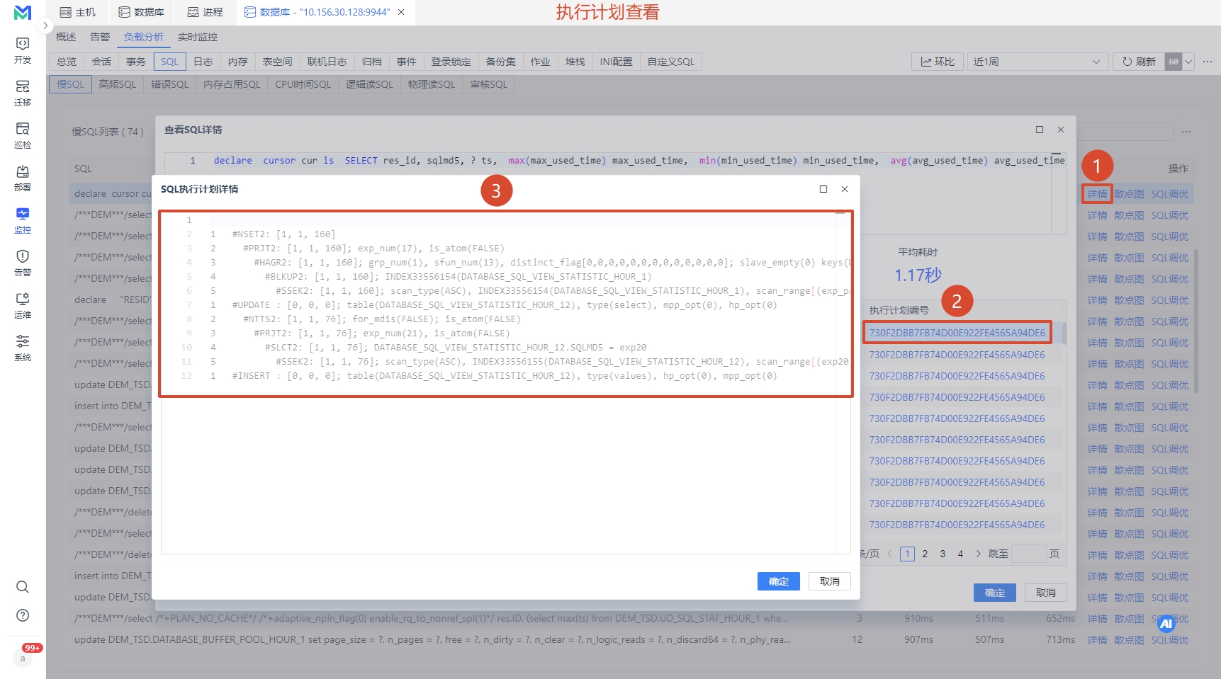
Task: Switch to 概述 menu
Action: coord(66,37)
